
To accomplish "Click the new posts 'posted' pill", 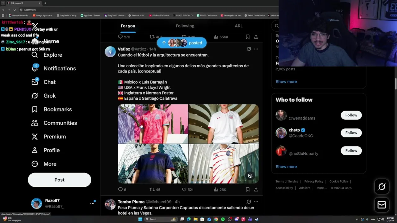I will click(x=181, y=43).
